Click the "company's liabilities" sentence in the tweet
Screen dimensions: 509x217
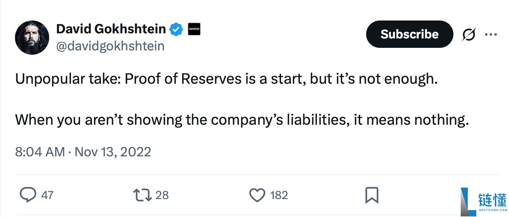(242, 120)
